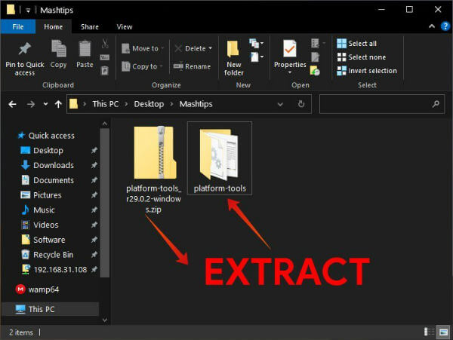
Task: Click the search magnifier icon
Action: coord(436,104)
